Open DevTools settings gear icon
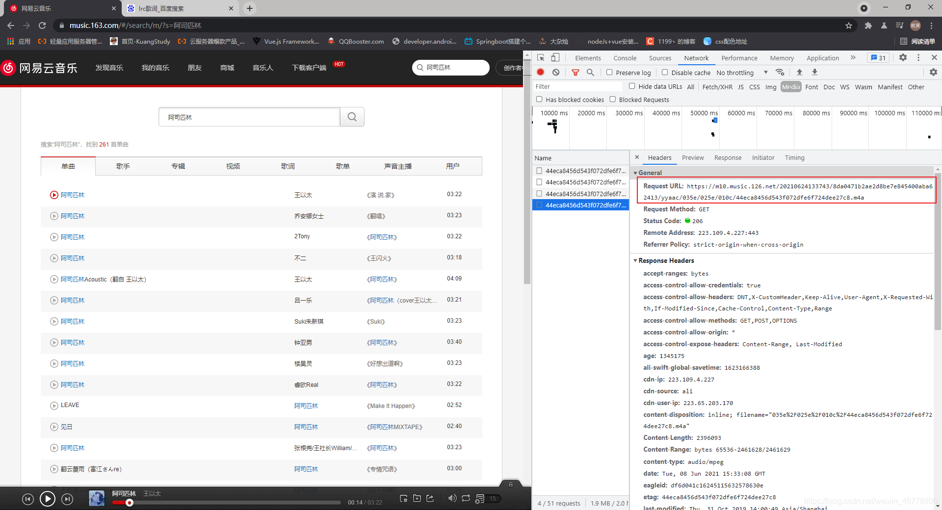The image size is (942, 510). (903, 57)
